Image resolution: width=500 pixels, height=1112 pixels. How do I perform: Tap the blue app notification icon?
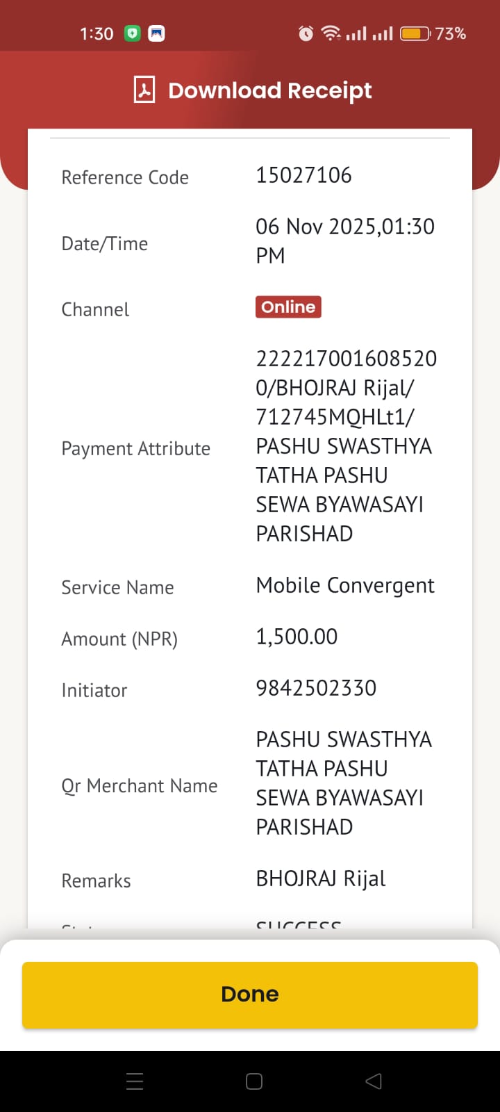point(157,33)
